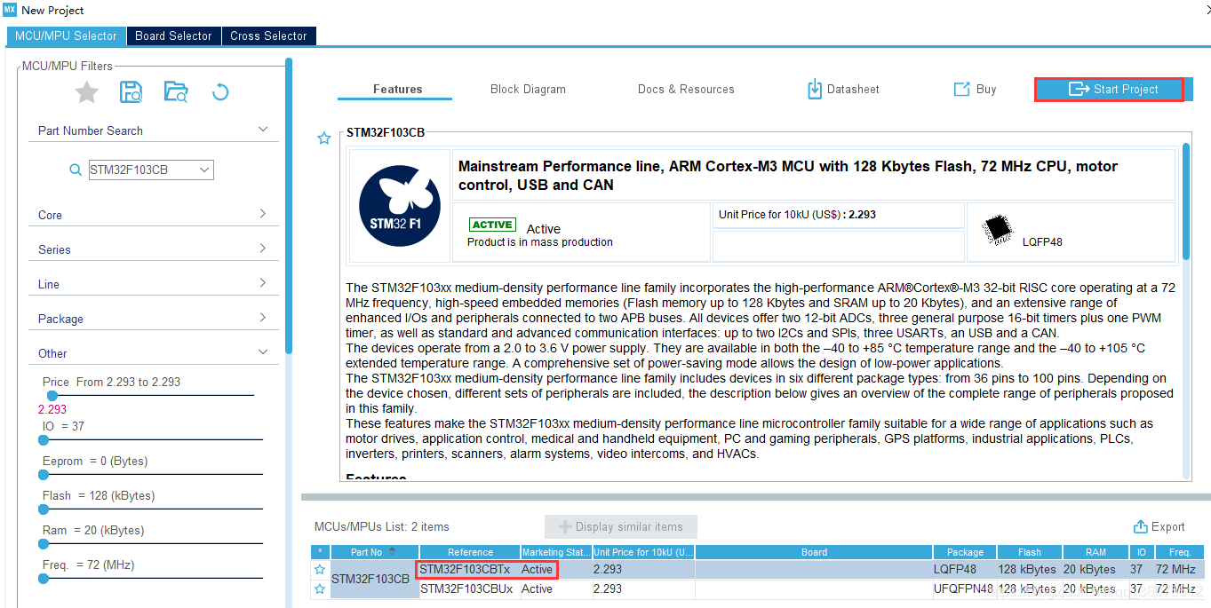The width and height of the screenshot is (1211, 608).
Task: Click the save search filter icon
Action: pos(131,91)
